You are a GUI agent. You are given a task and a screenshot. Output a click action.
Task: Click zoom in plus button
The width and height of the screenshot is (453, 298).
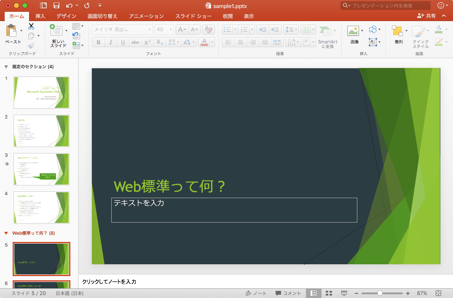click(x=407, y=293)
